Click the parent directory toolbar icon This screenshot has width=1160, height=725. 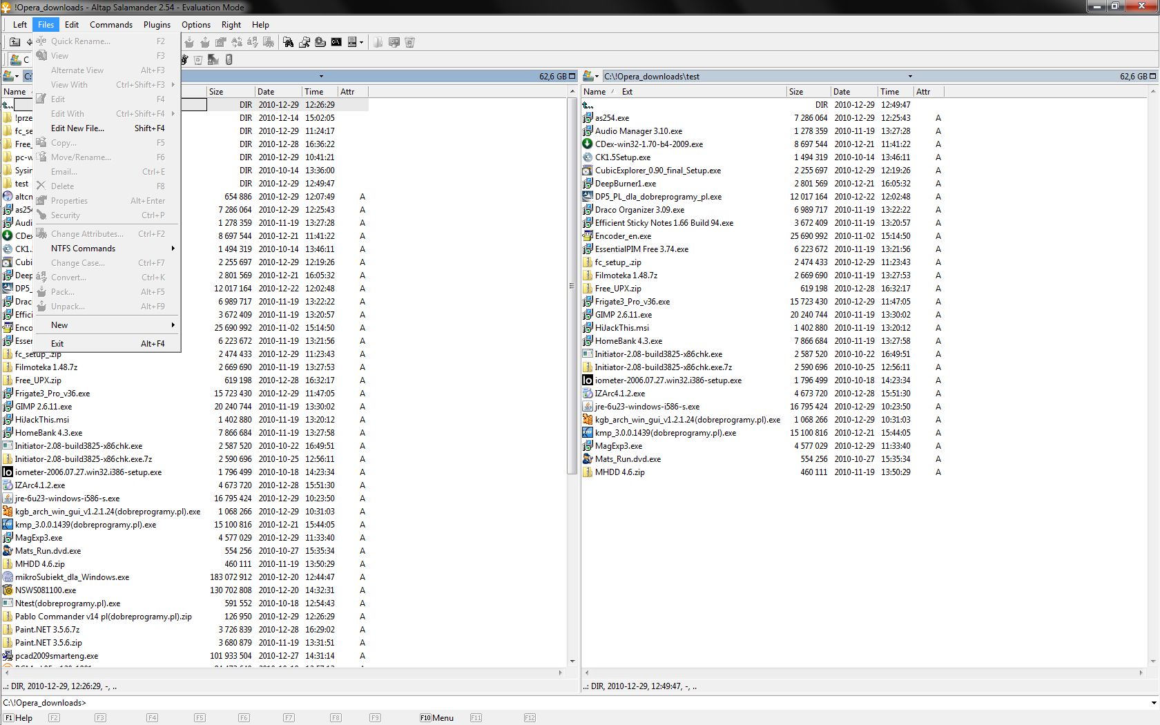[x=14, y=42]
